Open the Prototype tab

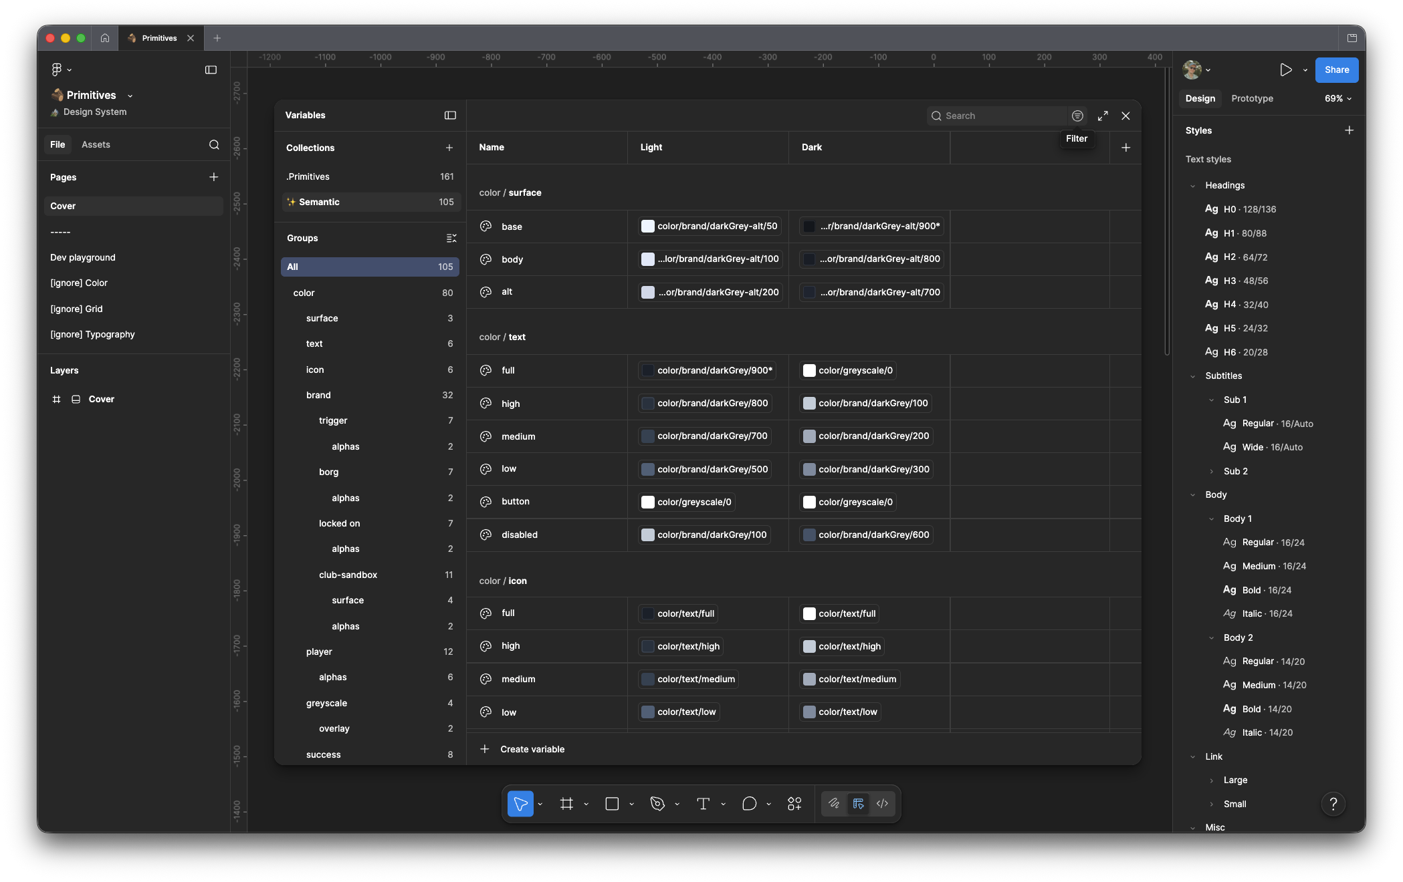[1252, 98]
